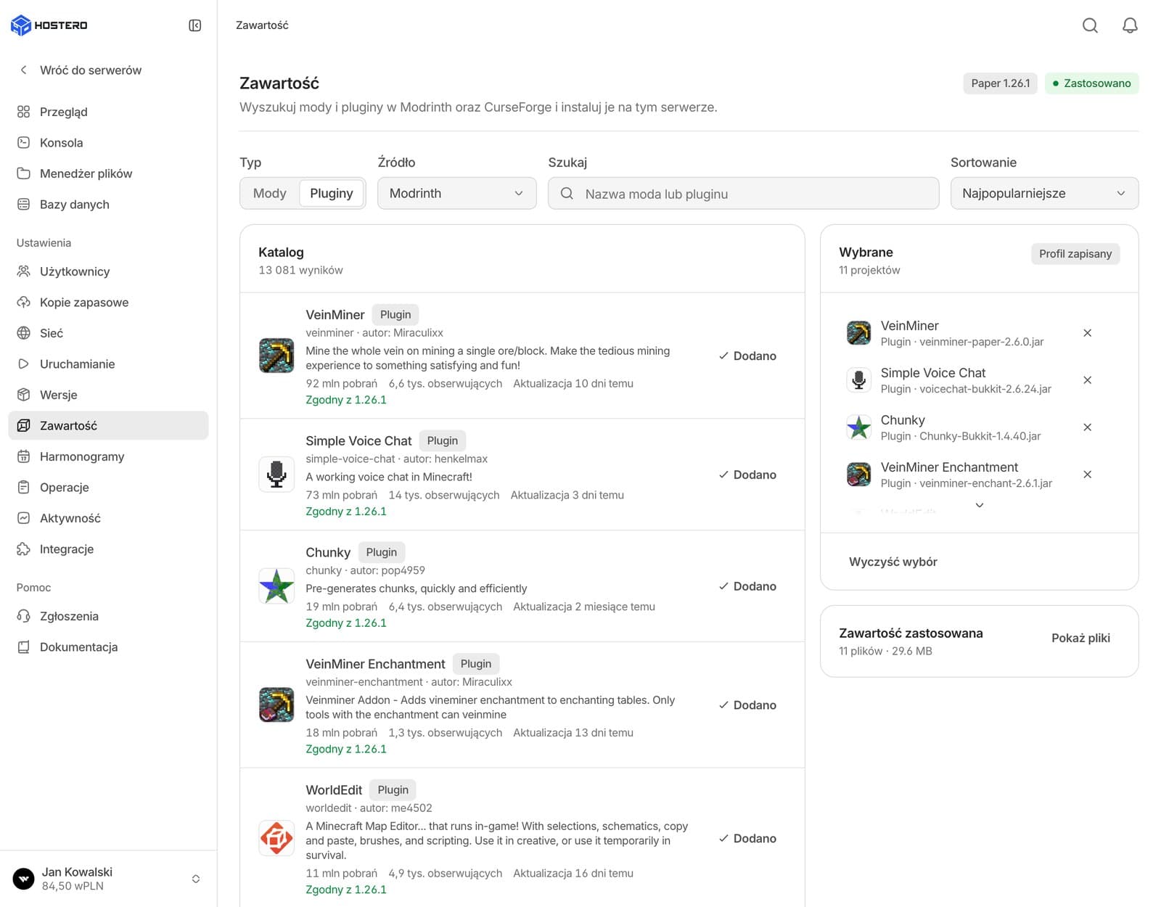Open Harmonogramy page
This screenshot has width=1161, height=907.
pos(108,456)
